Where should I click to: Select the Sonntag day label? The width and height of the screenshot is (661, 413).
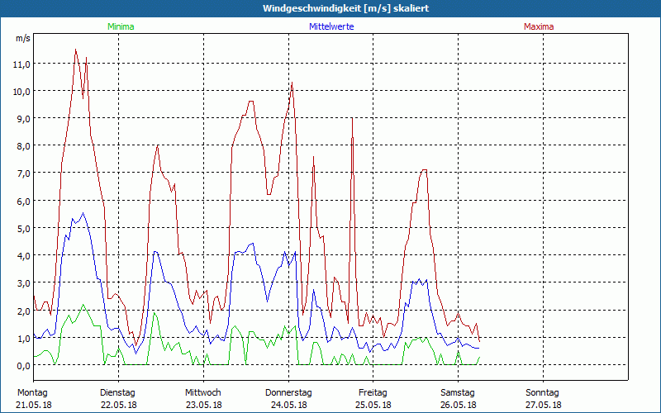543,392
